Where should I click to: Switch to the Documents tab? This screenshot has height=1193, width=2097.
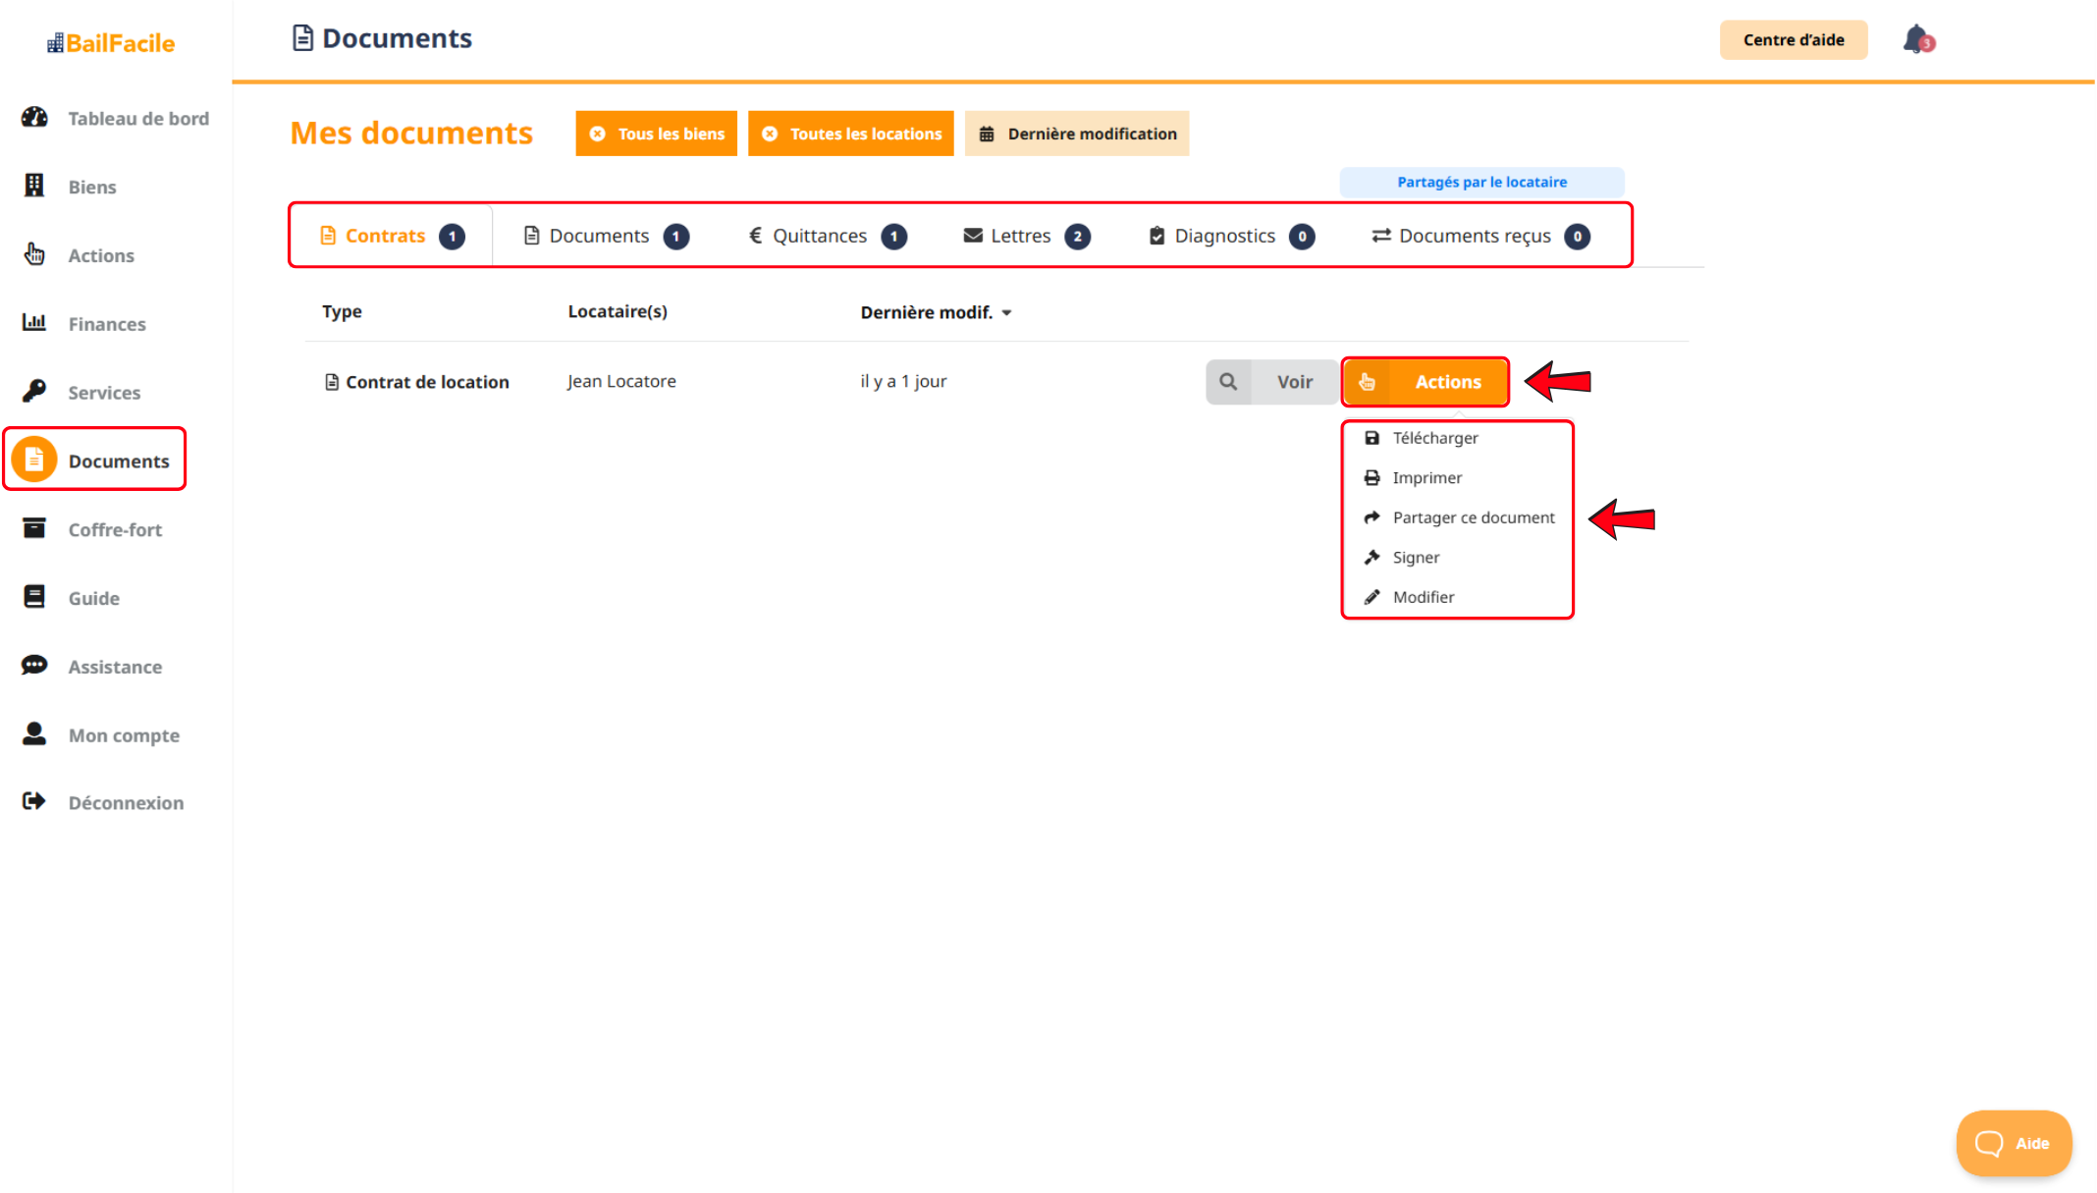pos(606,236)
